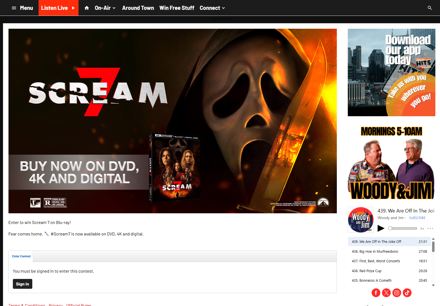
Task: Open the X (Twitter) social icon
Action: (386, 293)
